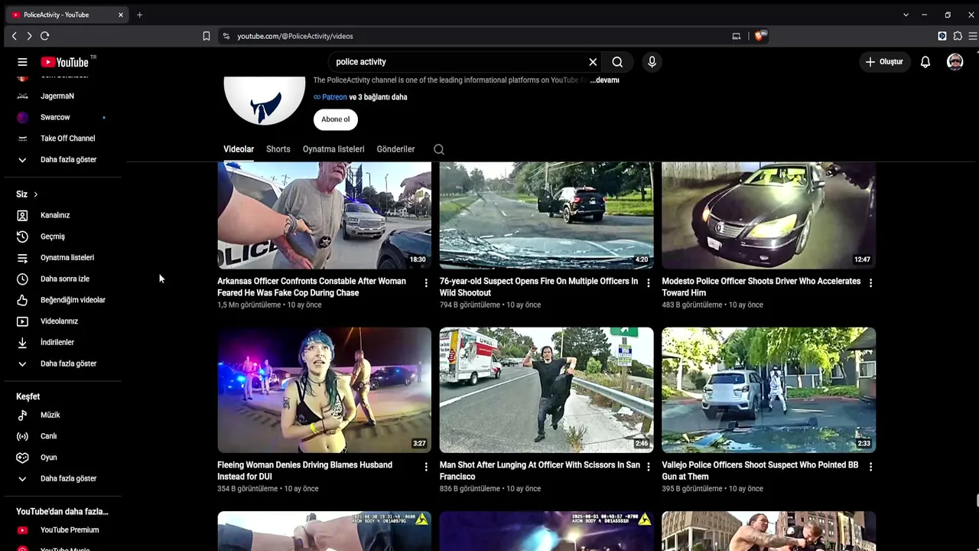Go to YouTube home via logo
This screenshot has width=979, height=551.
[65, 62]
